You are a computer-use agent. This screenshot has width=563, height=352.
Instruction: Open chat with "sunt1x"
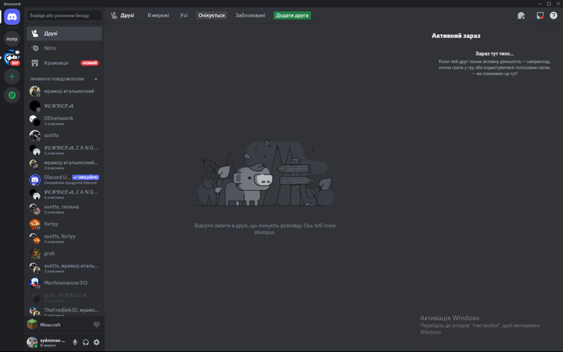[x=64, y=135]
